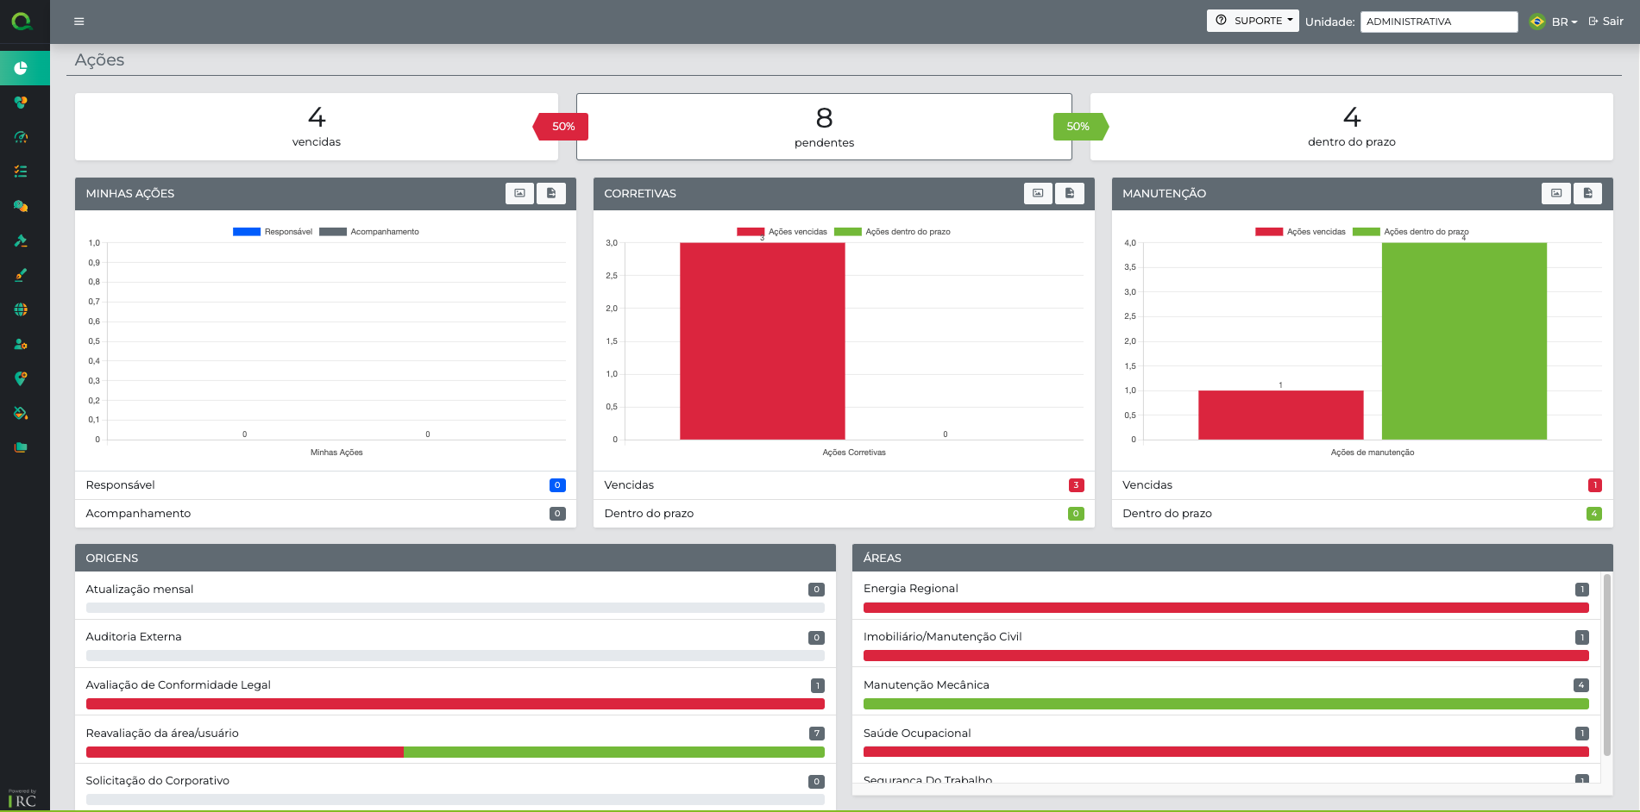1640x812 pixels.
Task: Toggle 'Responsável' legend in Minhas Ações chart
Action: (273, 232)
